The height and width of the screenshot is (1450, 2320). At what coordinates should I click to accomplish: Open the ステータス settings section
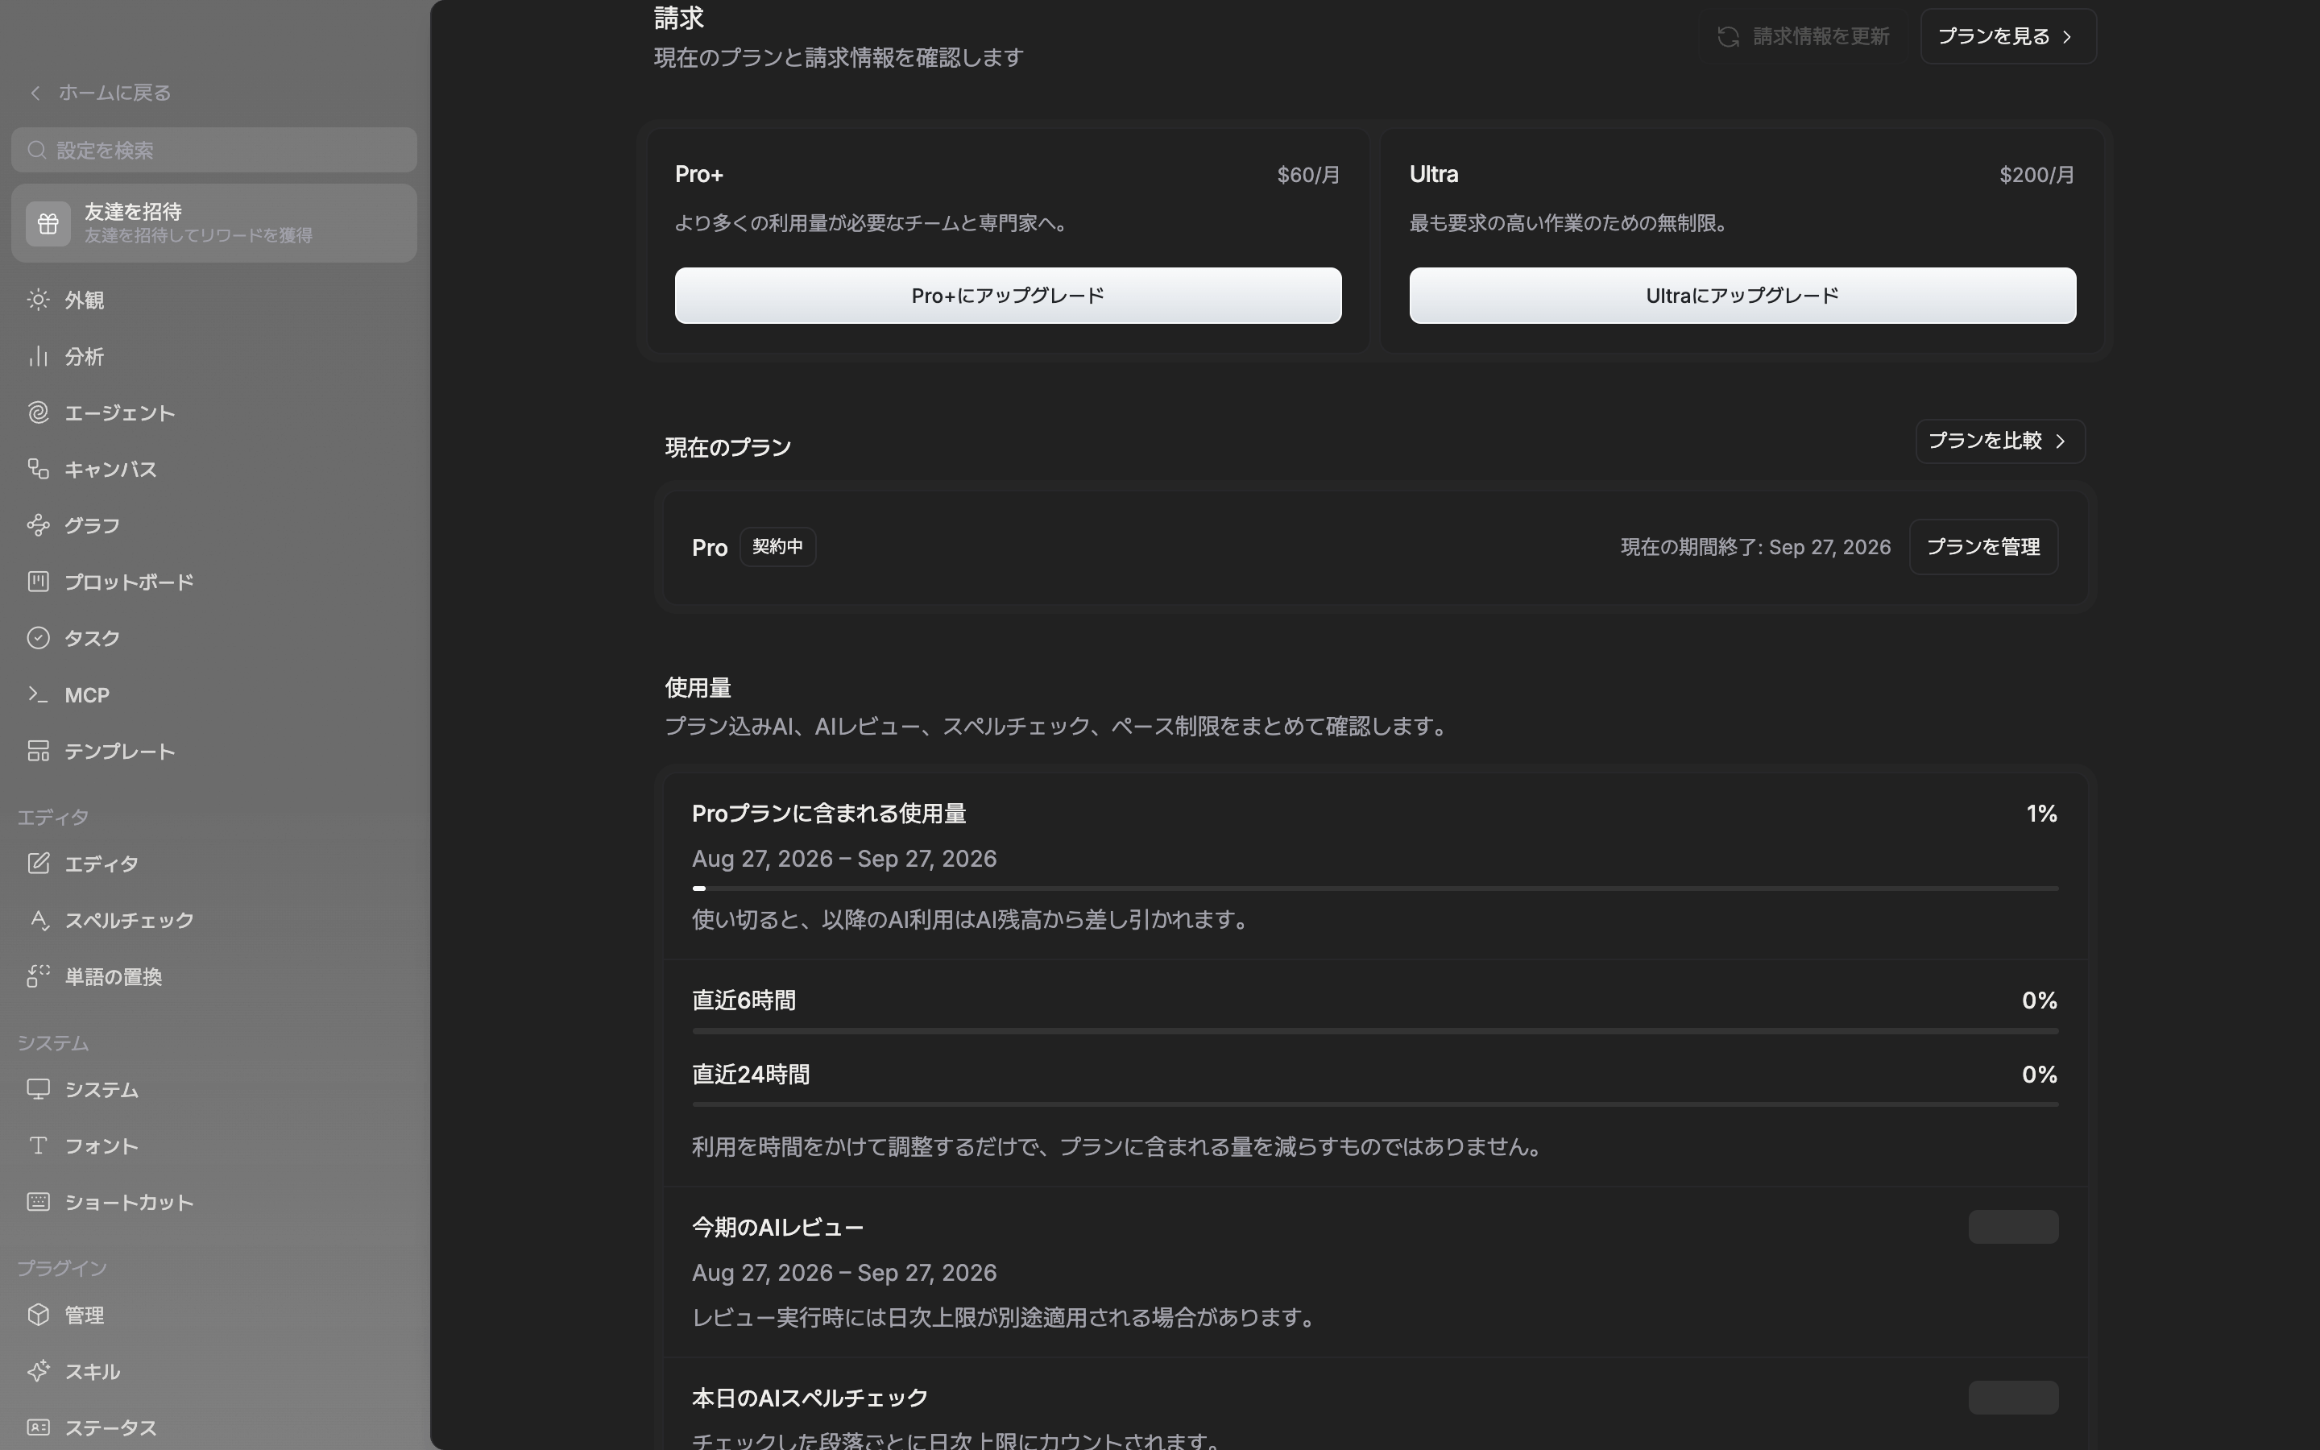pos(213,1428)
